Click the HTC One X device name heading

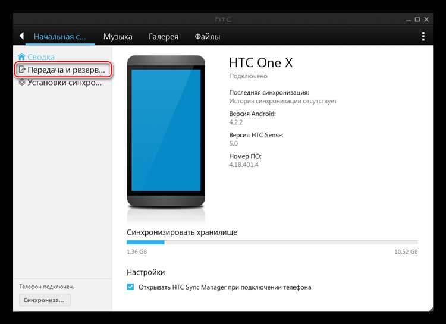[261, 64]
